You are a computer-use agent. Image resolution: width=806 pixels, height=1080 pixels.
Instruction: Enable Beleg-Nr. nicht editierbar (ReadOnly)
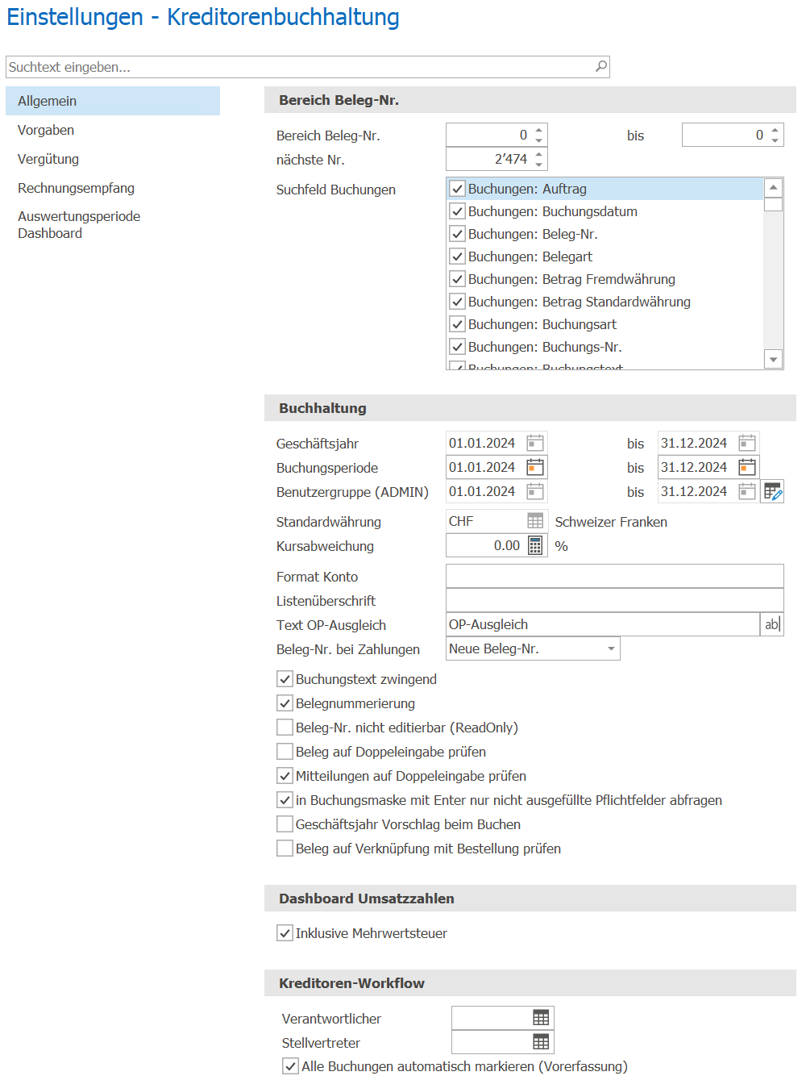coord(285,728)
